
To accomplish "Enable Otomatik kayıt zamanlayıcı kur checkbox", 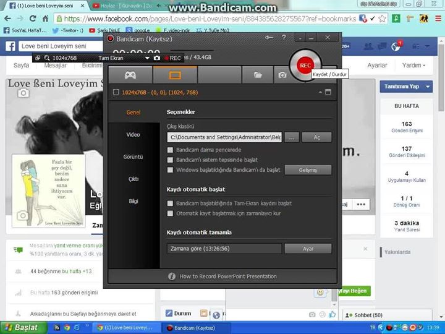I will click(170, 213).
